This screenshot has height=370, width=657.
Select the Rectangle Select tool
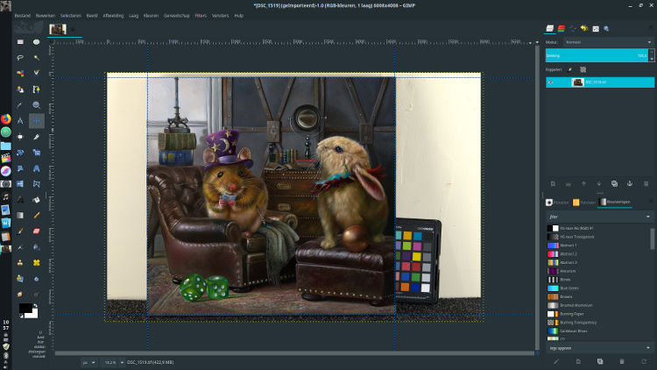20,42
